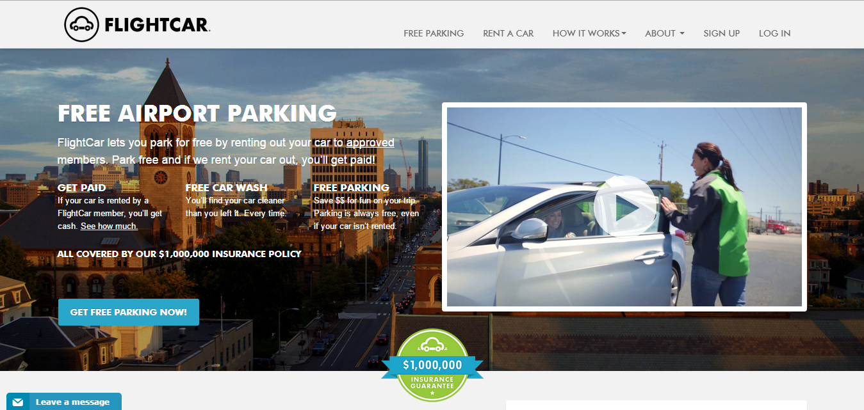This screenshot has height=410, width=864.
Task: Play the FlightCar intro video
Action: 624,207
